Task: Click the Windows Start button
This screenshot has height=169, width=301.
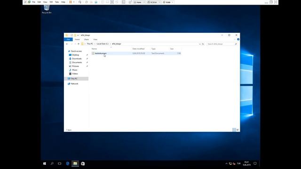Action: click(x=45, y=163)
